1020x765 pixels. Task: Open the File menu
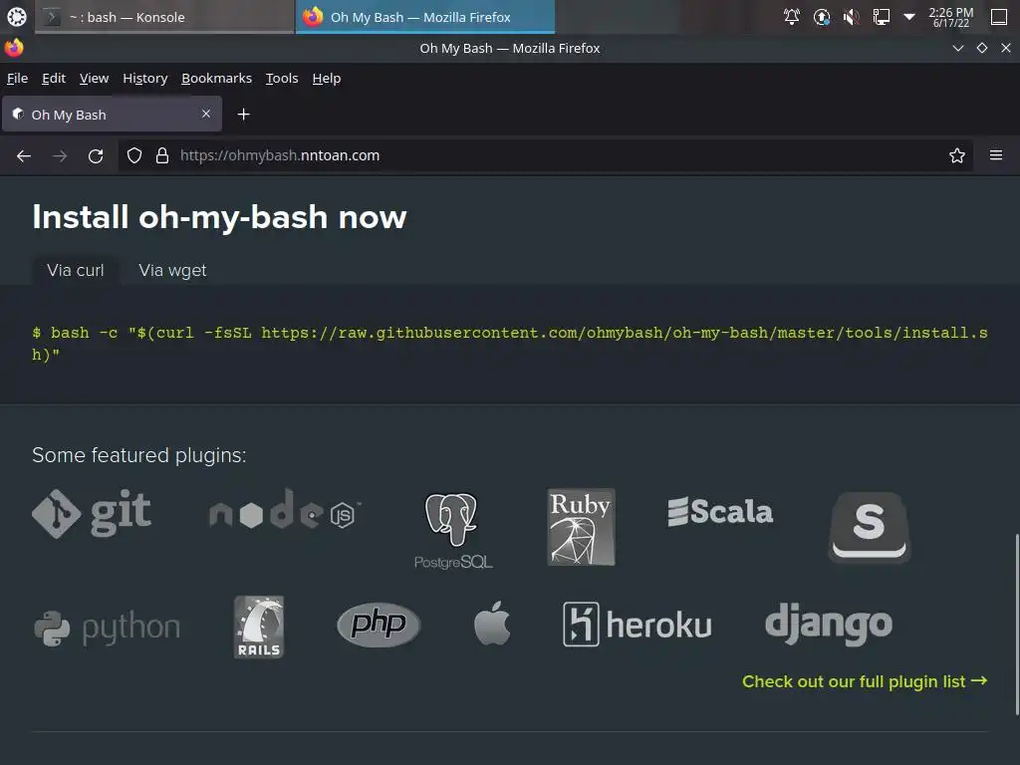pyautogui.click(x=18, y=78)
